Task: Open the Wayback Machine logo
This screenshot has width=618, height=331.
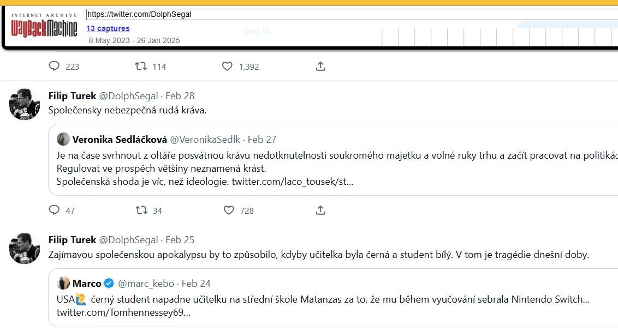Action: click(45, 27)
